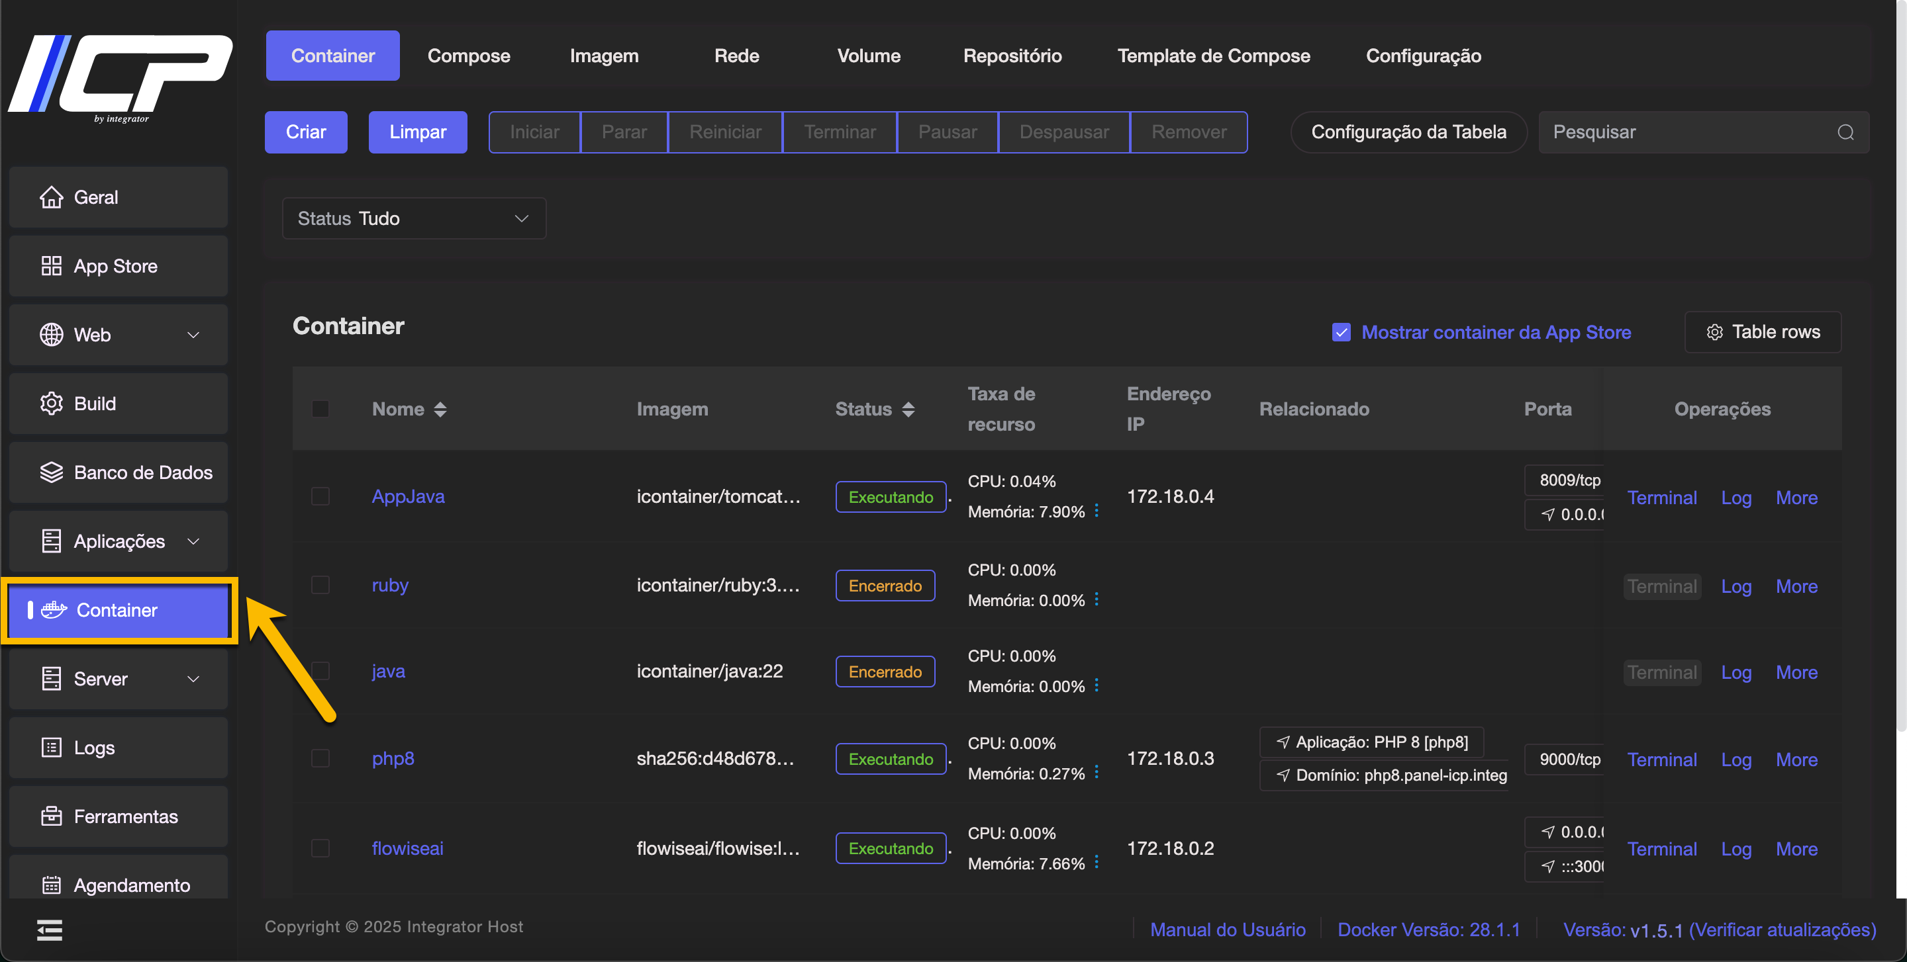1907x962 pixels.
Task: Switch to the Imagem tab
Action: tap(604, 56)
